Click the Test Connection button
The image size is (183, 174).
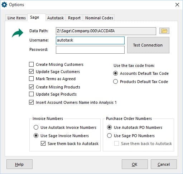tap(148, 45)
